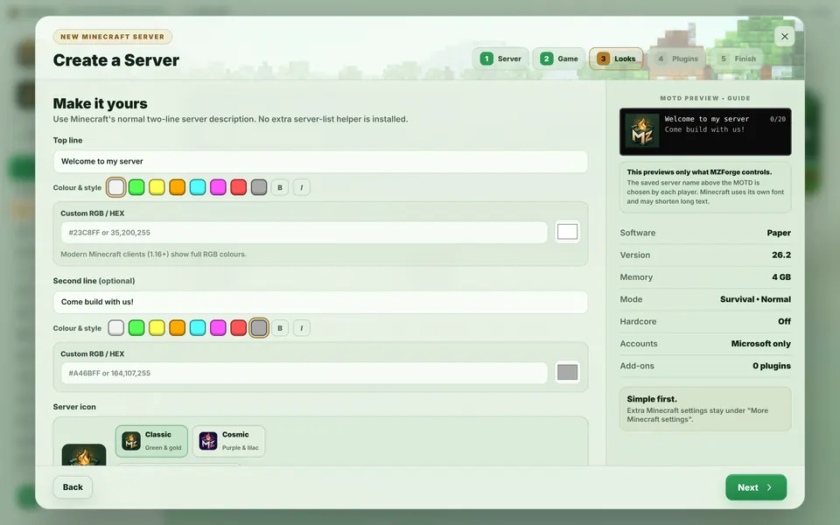Image resolution: width=840 pixels, height=525 pixels.
Task: Toggle bold for the top line
Action: click(x=280, y=187)
